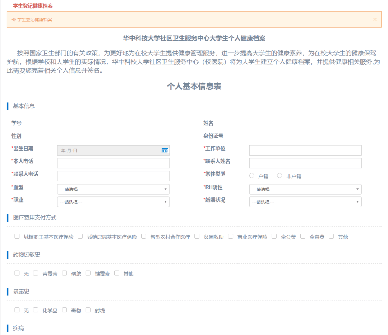This screenshot has width=388, height=335.
Task: Click the 出生日期 date field
Action: click(113, 150)
